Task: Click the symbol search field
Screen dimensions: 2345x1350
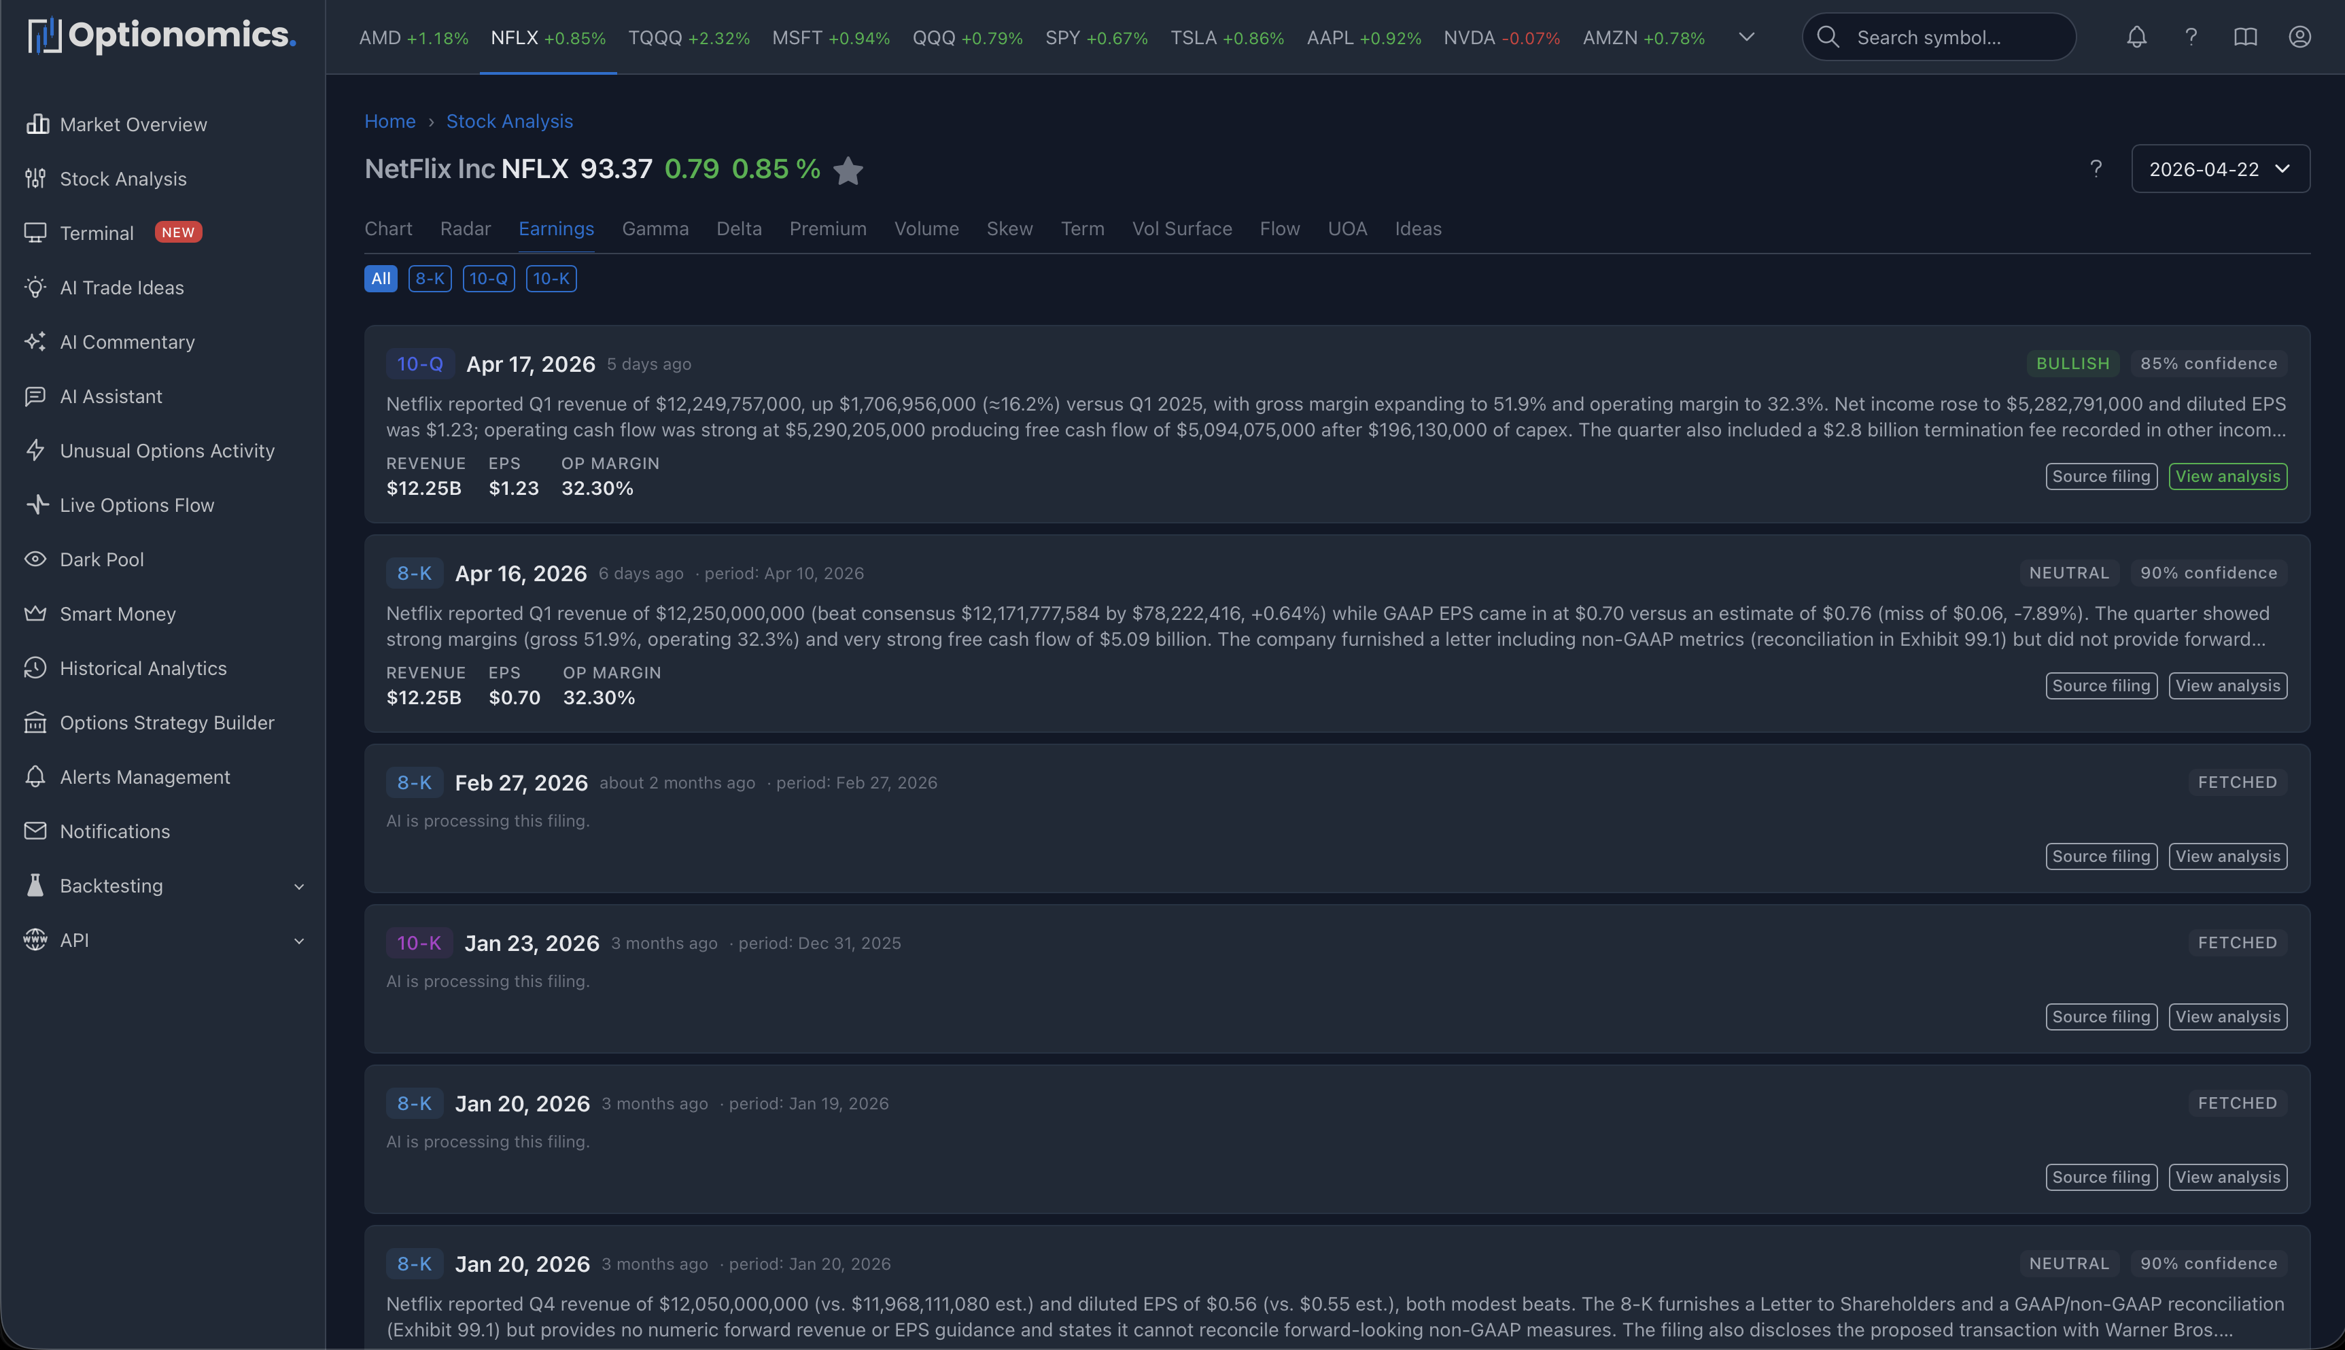Action: pos(1938,37)
